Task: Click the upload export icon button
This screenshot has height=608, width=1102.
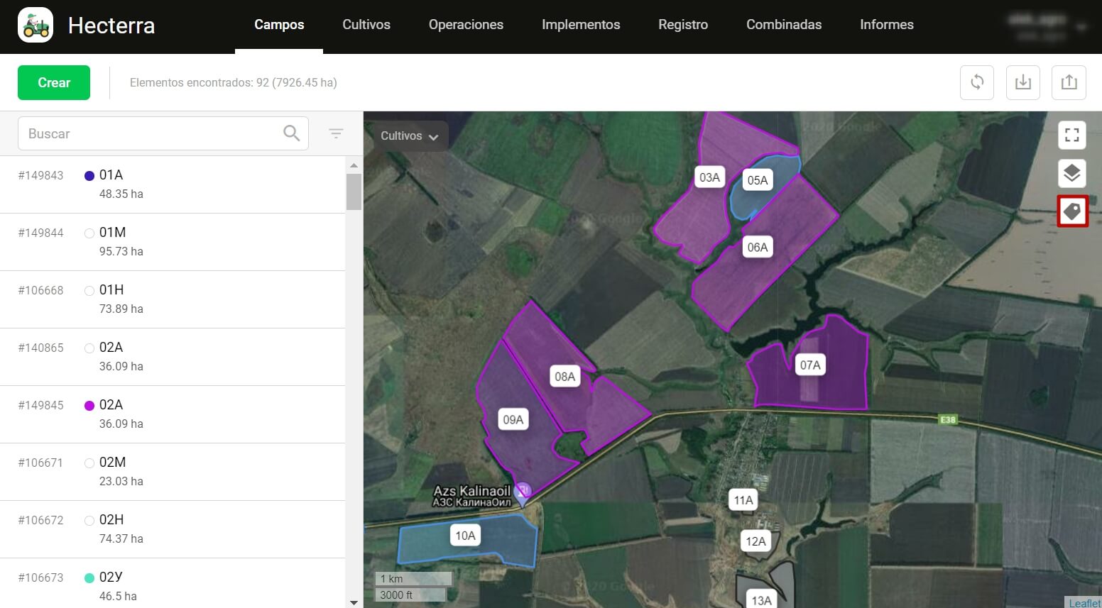Action: [x=1069, y=82]
